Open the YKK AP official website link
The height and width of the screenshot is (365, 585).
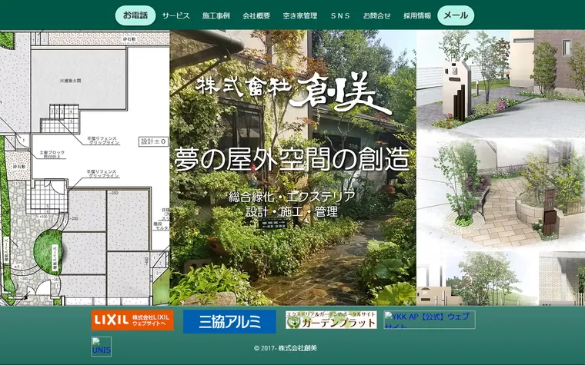pos(430,320)
